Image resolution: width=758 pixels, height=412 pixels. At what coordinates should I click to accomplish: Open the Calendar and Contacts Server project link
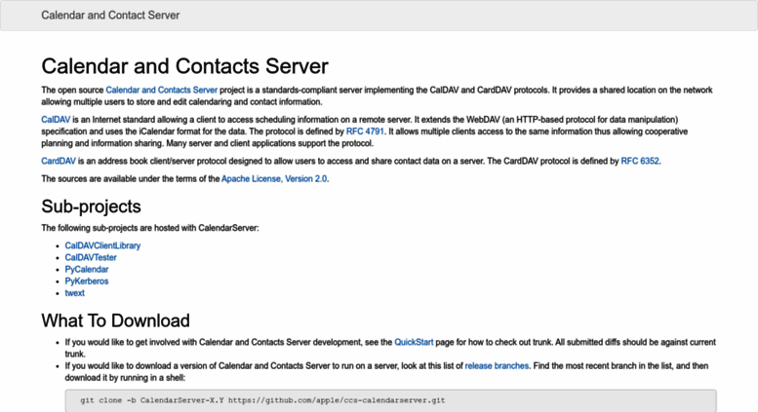coord(162,90)
